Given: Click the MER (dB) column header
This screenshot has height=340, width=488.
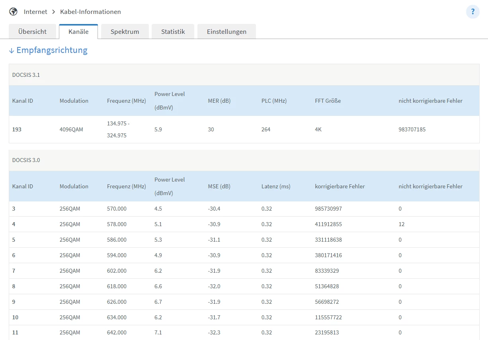Looking at the screenshot, I should coord(219,101).
